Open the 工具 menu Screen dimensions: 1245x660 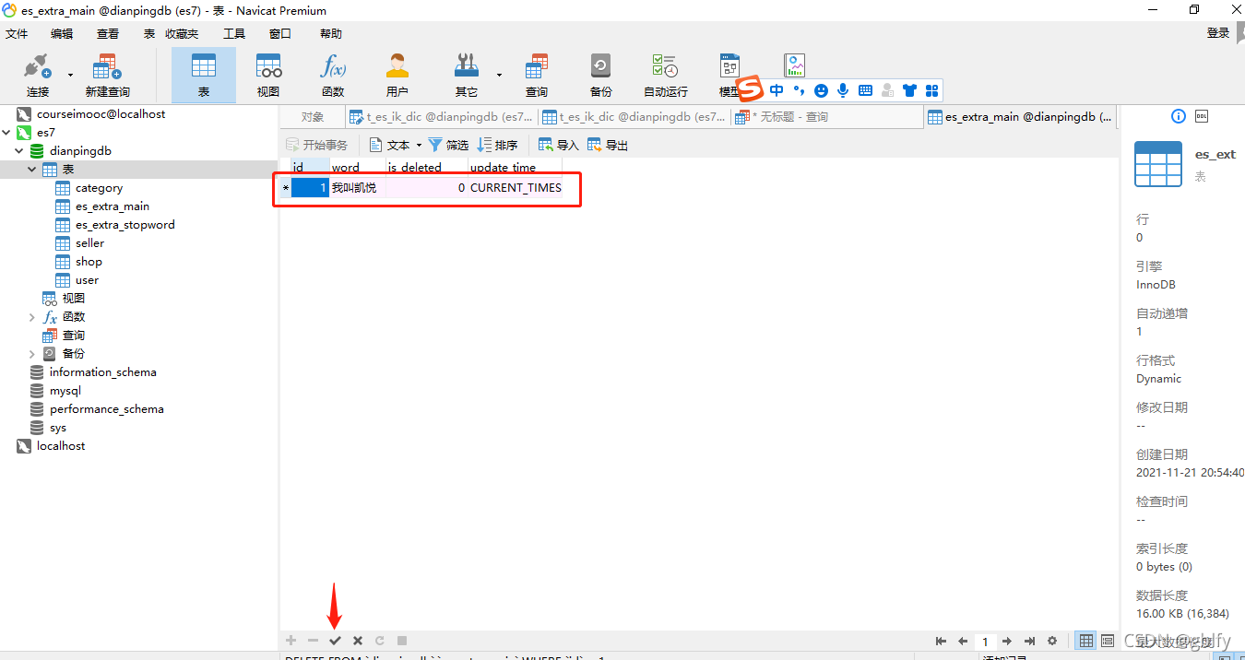point(234,33)
